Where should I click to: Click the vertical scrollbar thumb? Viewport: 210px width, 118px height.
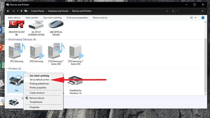(x=205, y=65)
